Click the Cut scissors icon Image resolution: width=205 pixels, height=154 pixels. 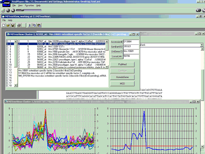(30, 25)
